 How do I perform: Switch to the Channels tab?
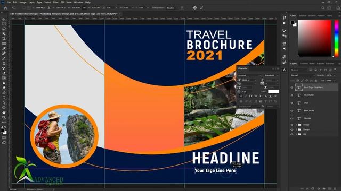(x=304, y=64)
